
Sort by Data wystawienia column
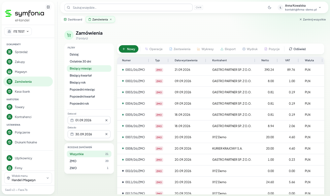[x=186, y=60]
